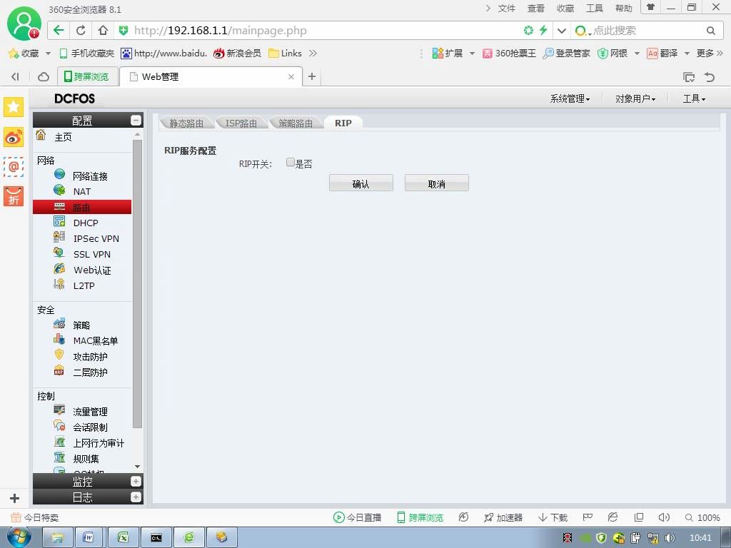731x548 pixels.
Task: Click the Windows Start button
Action: (x=19, y=538)
